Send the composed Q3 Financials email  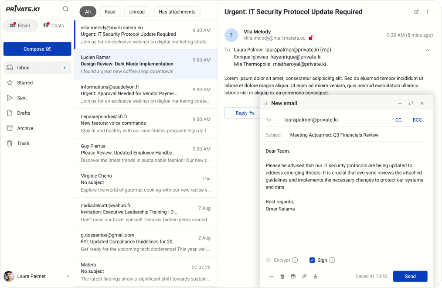(410, 276)
